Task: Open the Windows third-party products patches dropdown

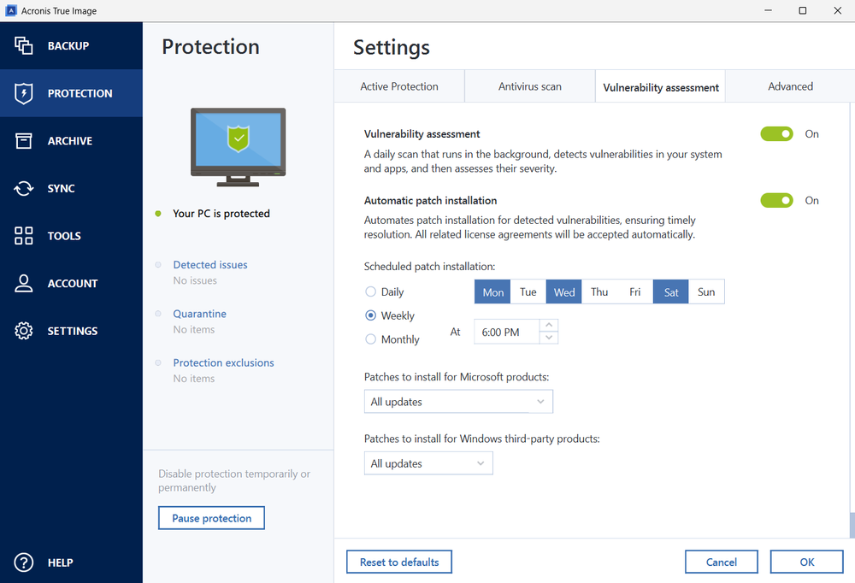Action: pos(428,463)
